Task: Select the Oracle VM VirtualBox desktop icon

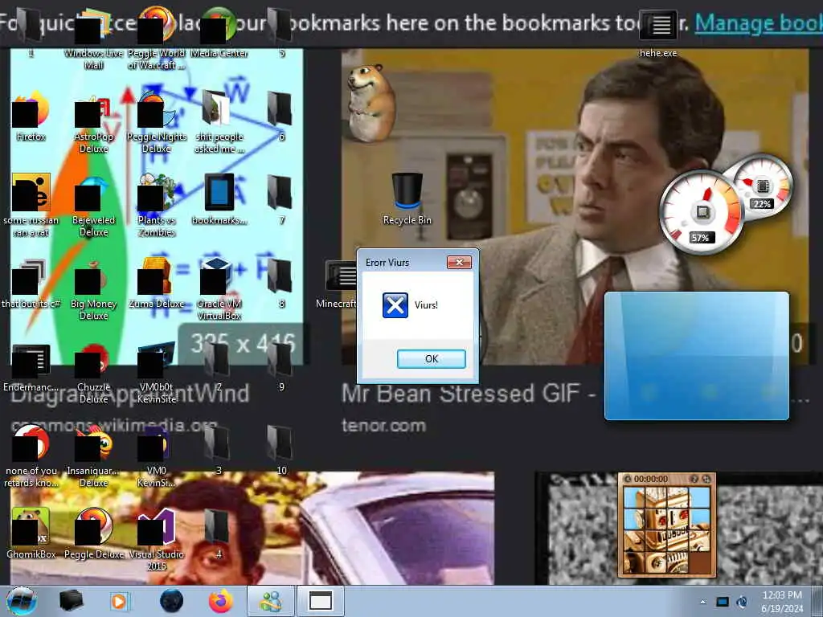Action: pyautogui.click(x=219, y=288)
